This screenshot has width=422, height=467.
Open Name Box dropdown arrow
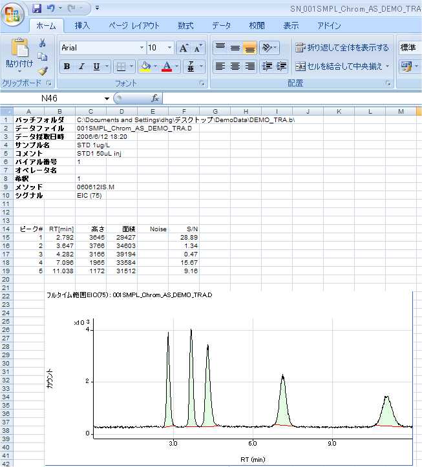pos(107,99)
